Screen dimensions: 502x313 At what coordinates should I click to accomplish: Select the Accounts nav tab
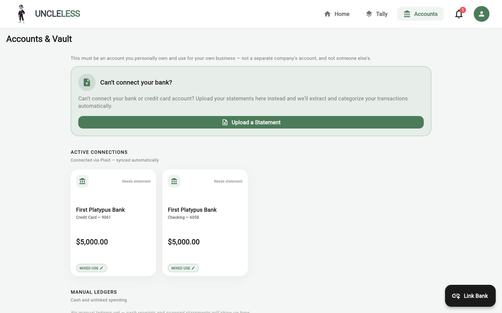tap(420, 14)
